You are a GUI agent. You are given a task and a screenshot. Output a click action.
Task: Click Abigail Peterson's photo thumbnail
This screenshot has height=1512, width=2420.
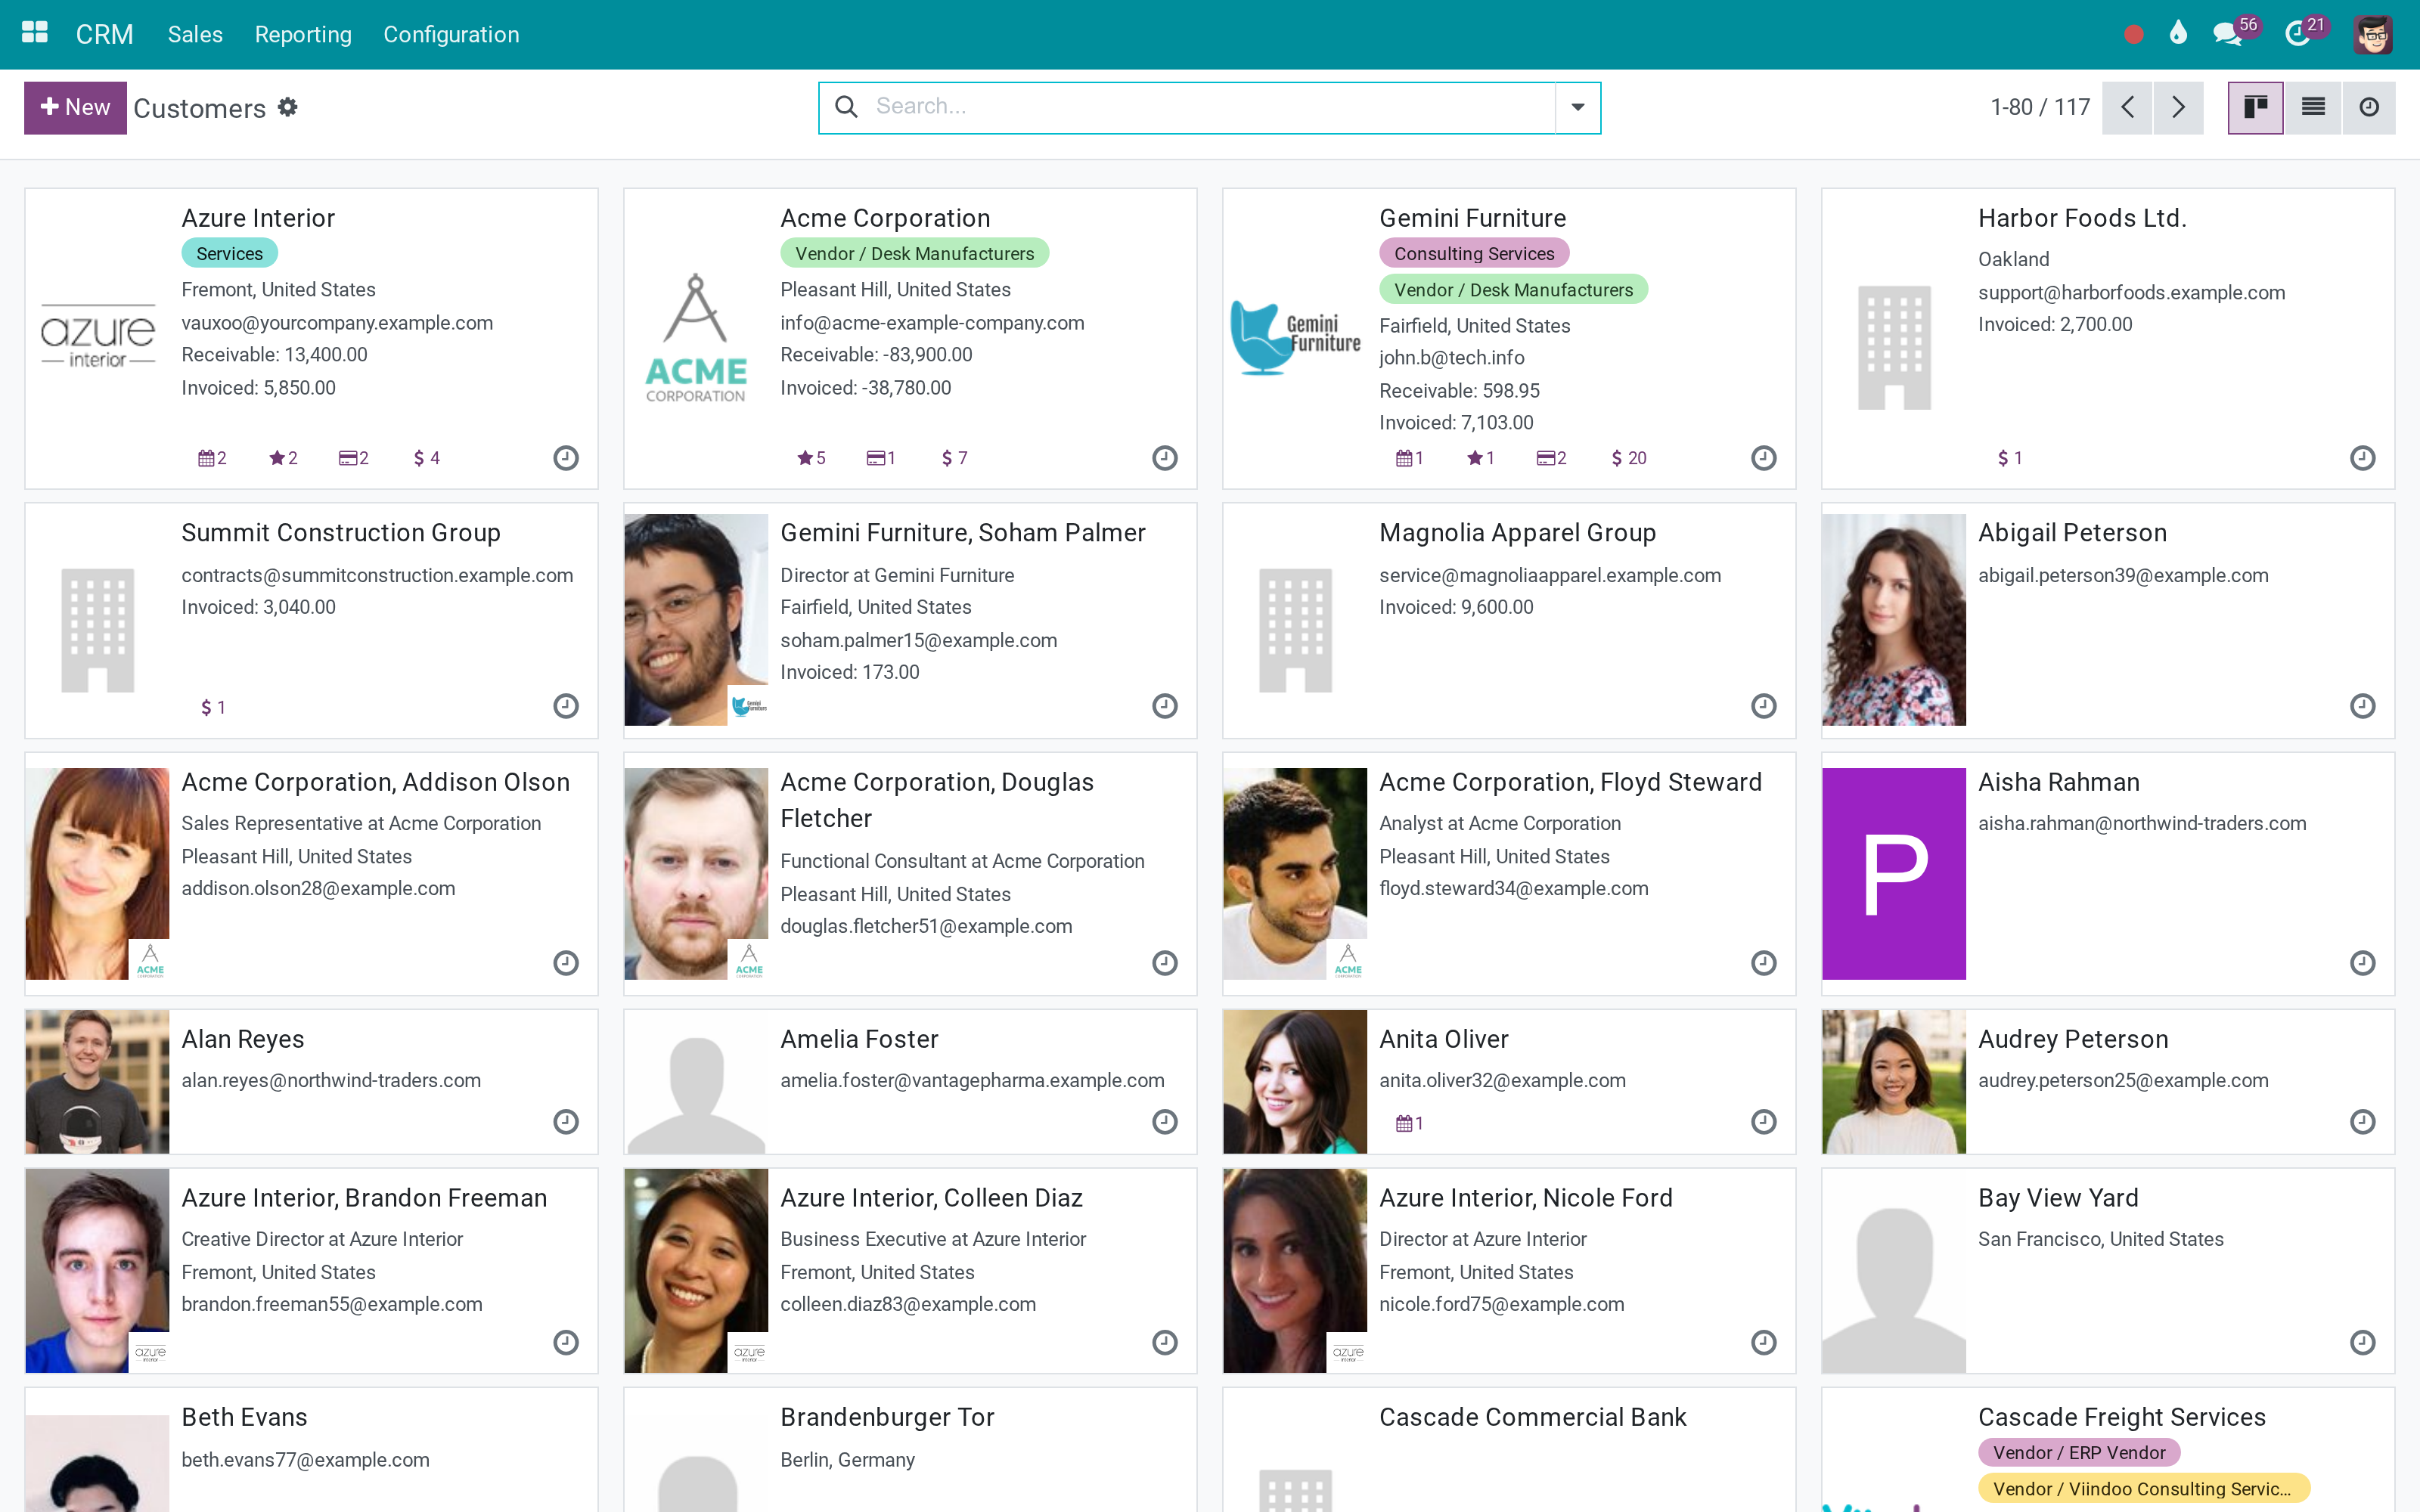(1894, 620)
